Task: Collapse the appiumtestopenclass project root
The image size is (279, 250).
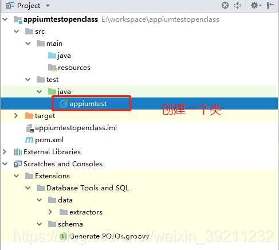Action: click(5, 19)
